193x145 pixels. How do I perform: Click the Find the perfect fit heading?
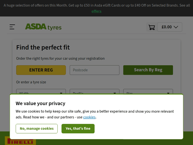click(x=43, y=47)
